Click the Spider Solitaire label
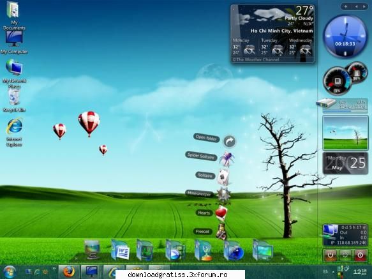The image size is (372, 279). [201, 156]
